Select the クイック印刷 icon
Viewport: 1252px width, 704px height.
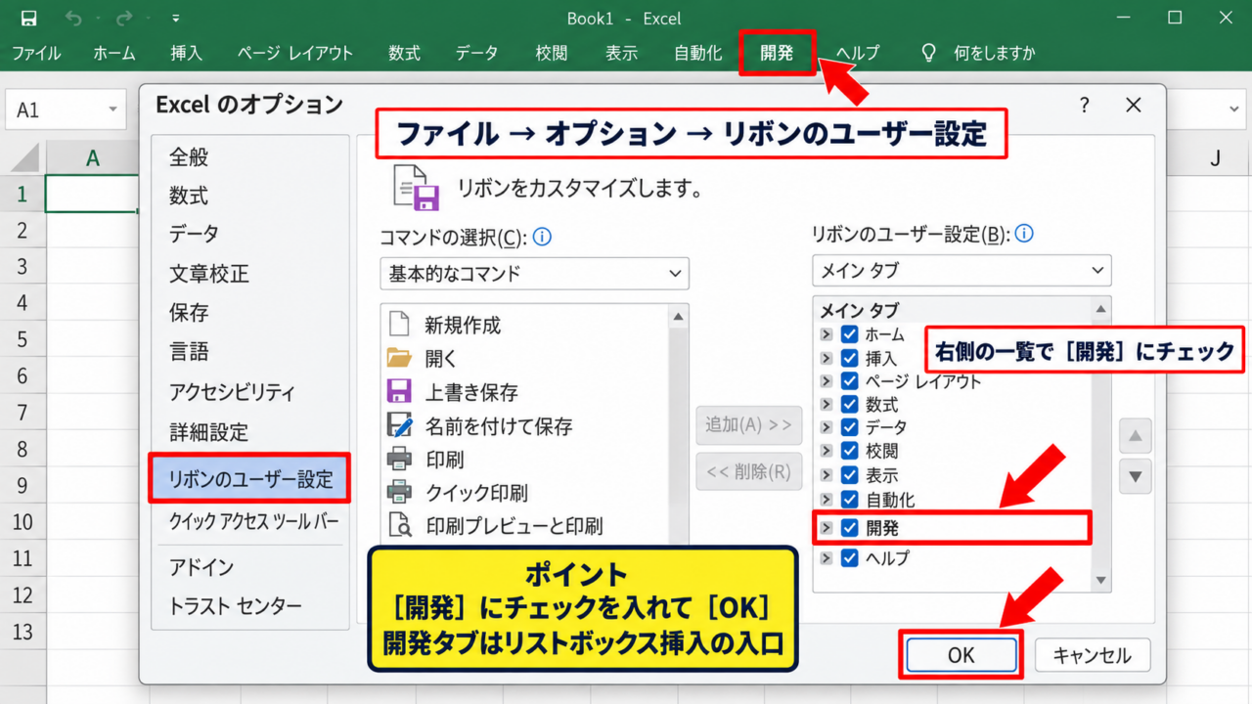(398, 491)
